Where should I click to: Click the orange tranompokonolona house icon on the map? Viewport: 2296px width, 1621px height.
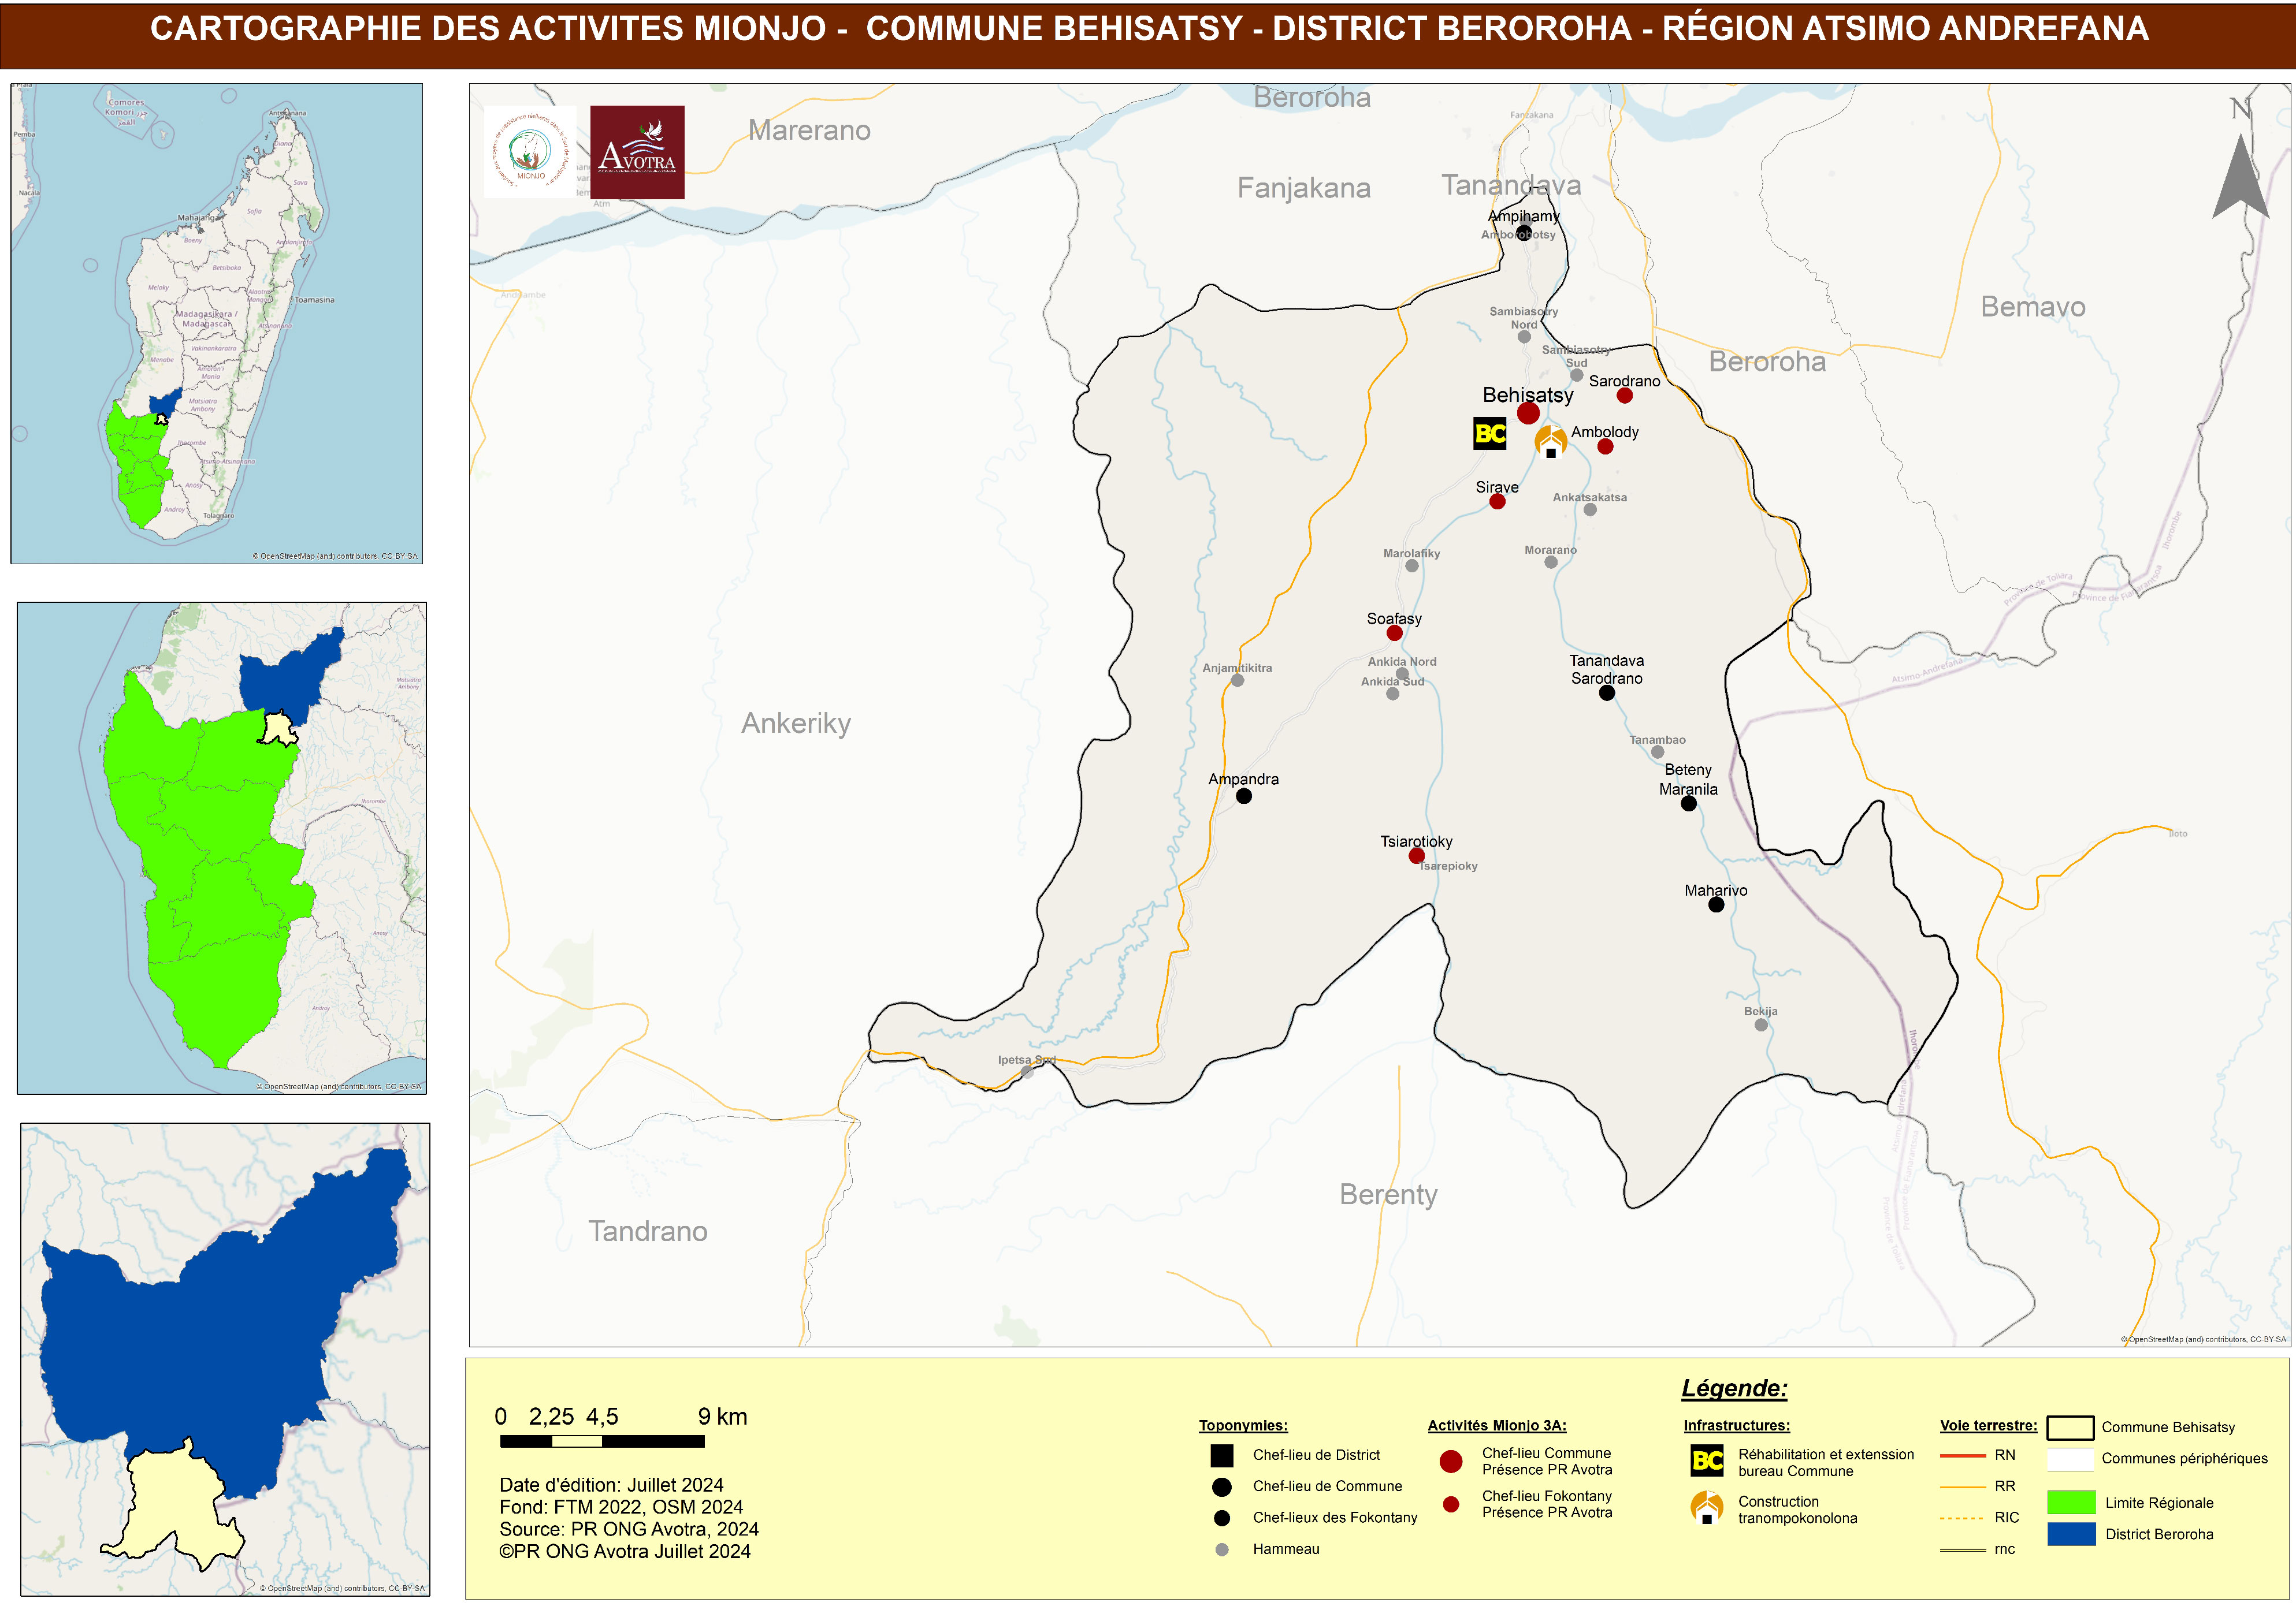[x=1550, y=441]
